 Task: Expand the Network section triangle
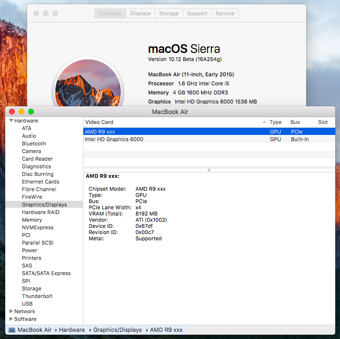coord(11,311)
